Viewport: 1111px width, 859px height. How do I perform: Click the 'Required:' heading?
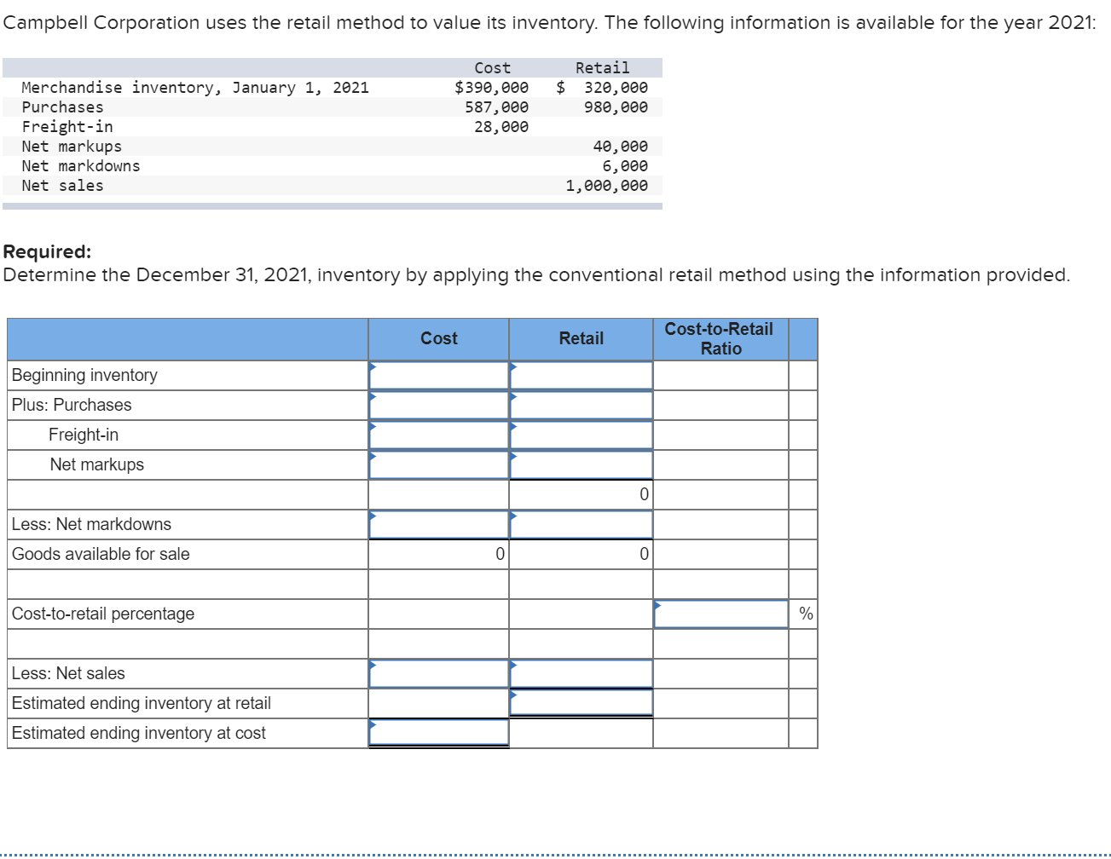[x=47, y=251]
